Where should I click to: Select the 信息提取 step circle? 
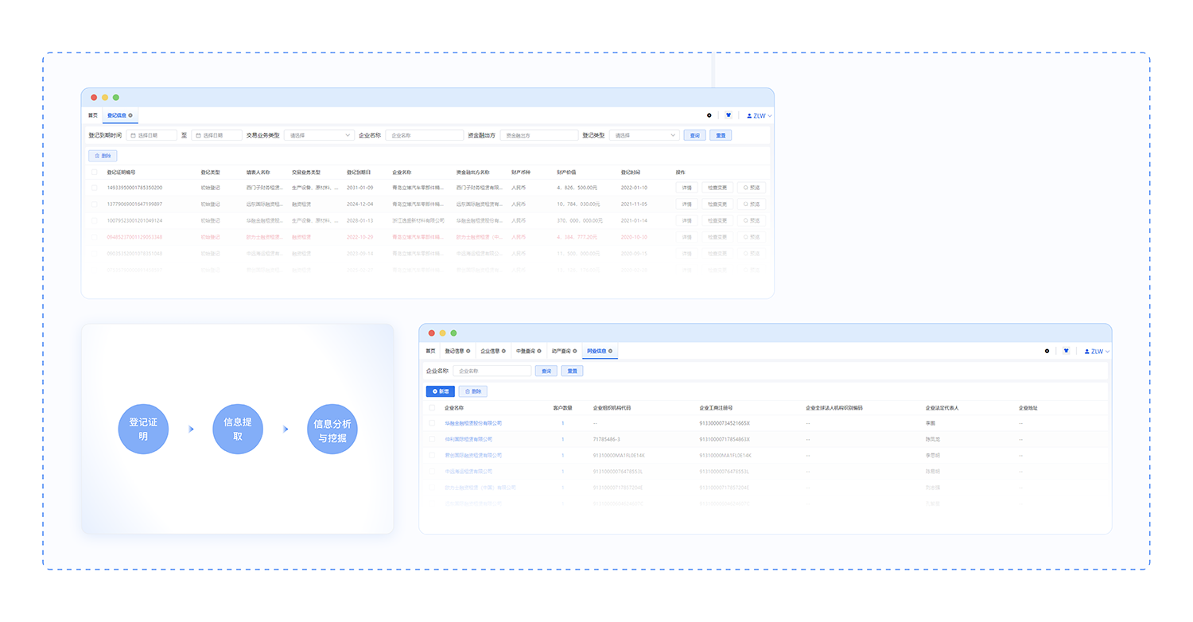point(238,430)
